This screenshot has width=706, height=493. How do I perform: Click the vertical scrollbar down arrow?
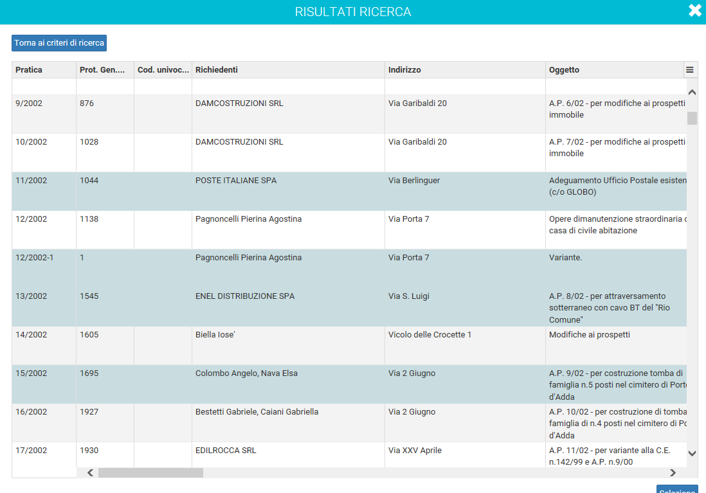[692, 453]
